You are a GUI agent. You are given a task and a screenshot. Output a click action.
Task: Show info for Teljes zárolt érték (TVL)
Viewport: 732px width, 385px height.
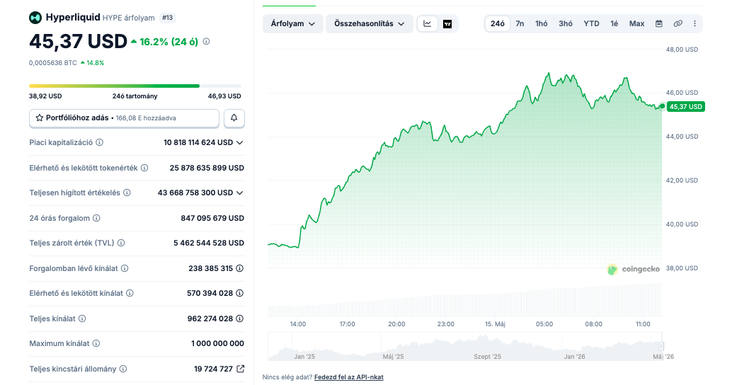[x=121, y=243]
